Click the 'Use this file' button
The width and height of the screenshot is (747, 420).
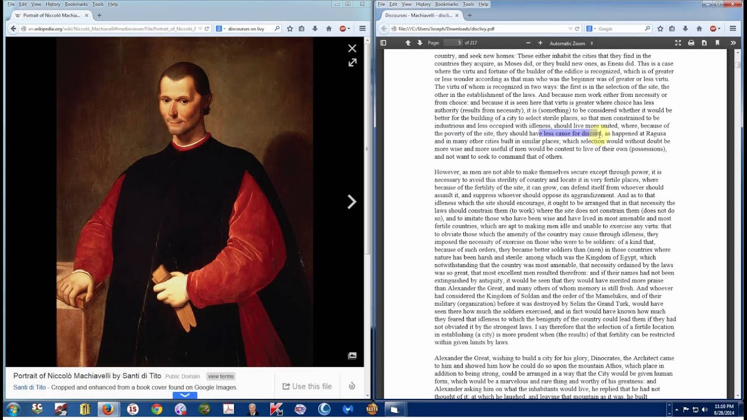(x=307, y=386)
